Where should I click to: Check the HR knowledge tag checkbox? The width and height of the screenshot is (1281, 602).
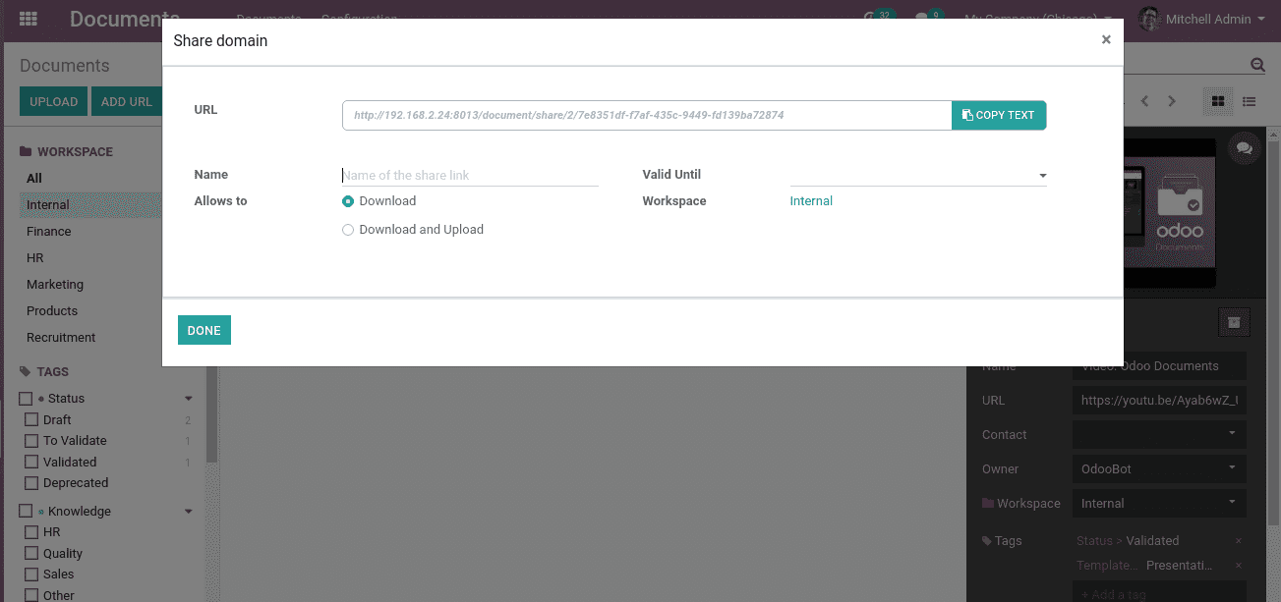[31, 532]
